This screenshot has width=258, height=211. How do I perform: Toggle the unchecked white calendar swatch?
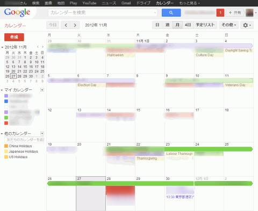pos(6,107)
